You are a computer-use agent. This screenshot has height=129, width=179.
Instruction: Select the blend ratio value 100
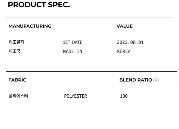pyautogui.click(x=124, y=96)
